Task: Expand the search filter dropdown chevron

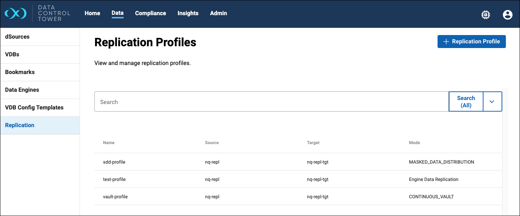Action: 492,101
